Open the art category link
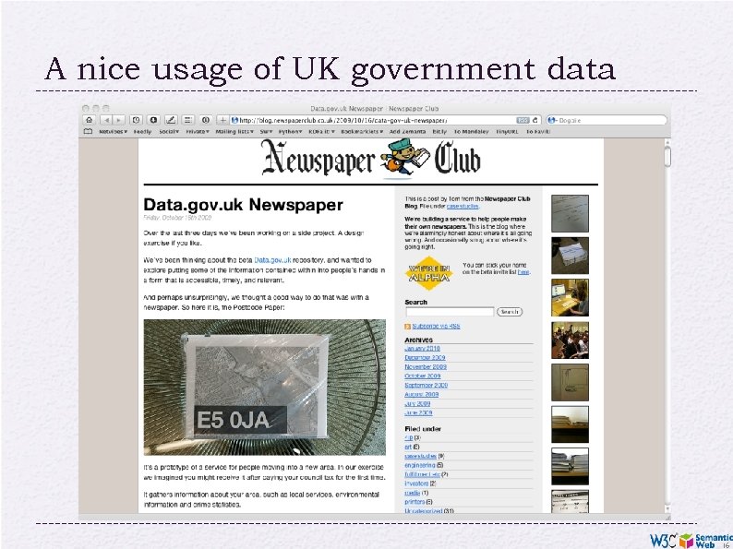Image resolution: width=733 pixels, height=549 pixels. coord(408,448)
